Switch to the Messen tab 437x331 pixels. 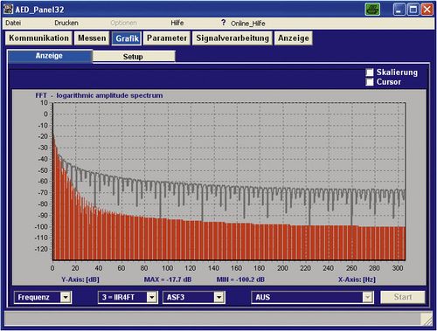(x=92, y=38)
